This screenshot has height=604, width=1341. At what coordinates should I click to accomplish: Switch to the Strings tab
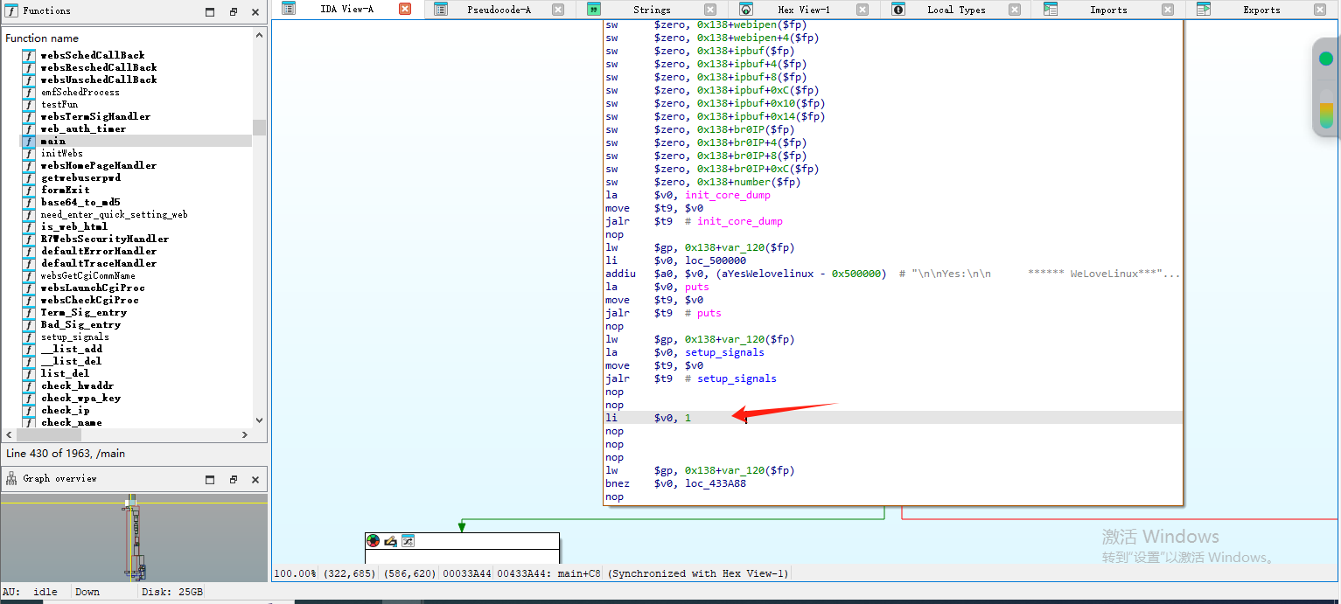click(652, 10)
